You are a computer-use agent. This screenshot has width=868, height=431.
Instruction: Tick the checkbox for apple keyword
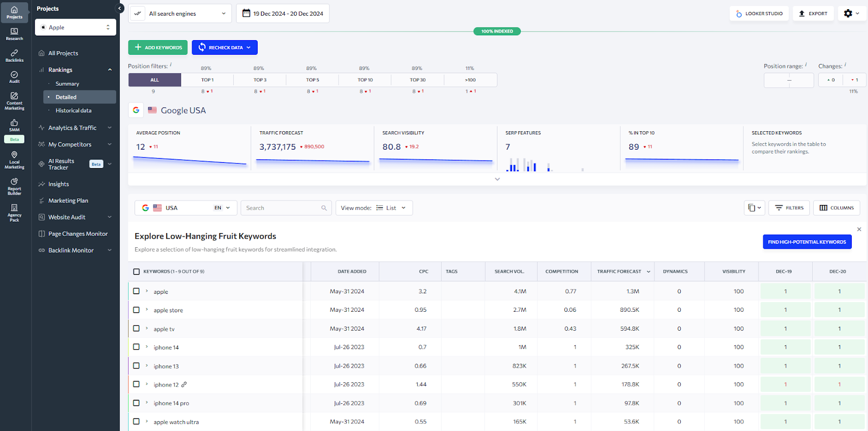click(137, 291)
